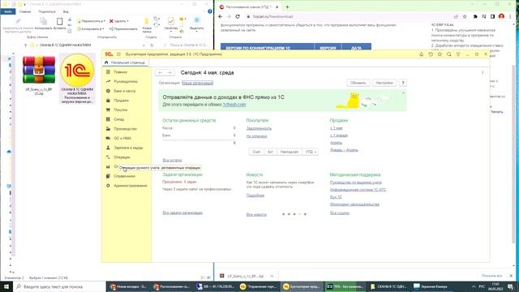Open the Администрирование gear section in 1C
This screenshot has height=292, width=519.
pyautogui.click(x=108, y=186)
